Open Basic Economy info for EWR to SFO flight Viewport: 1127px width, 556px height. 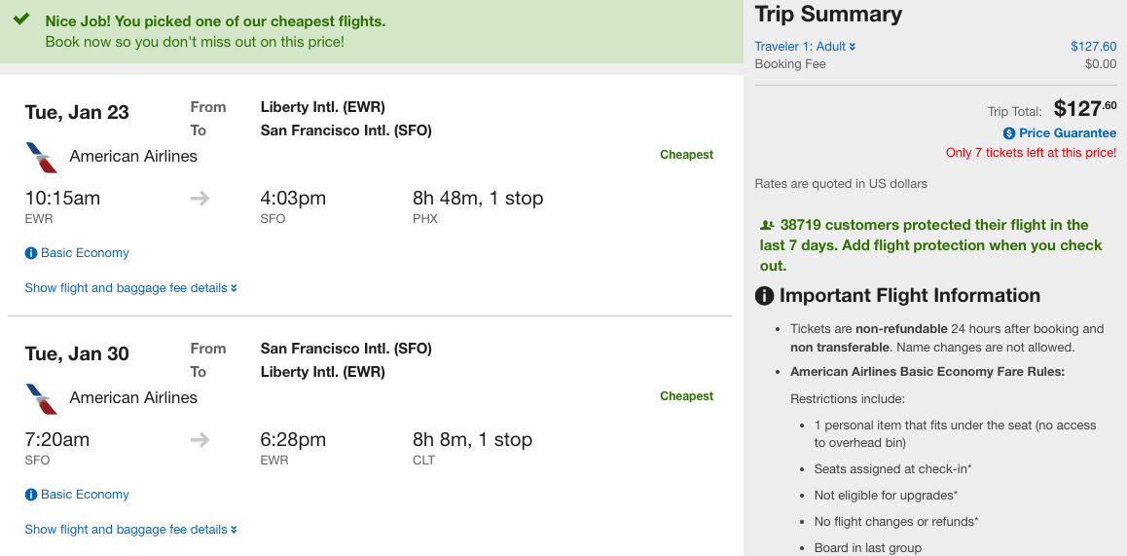(x=85, y=253)
